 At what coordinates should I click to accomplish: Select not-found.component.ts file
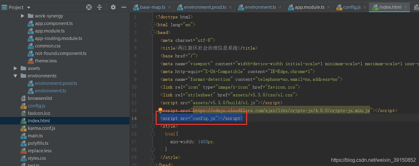tap(61, 53)
